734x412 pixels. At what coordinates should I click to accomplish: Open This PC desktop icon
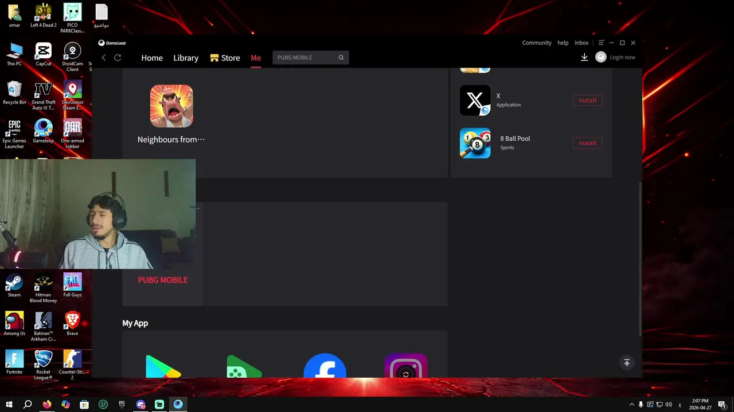[14, 54]
